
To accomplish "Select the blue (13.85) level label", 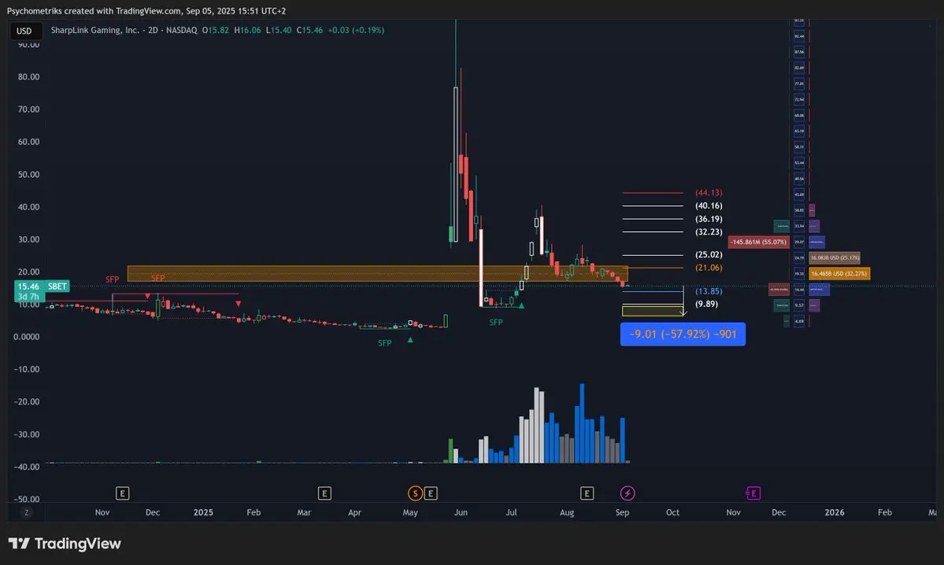I will tap(709, 291).
